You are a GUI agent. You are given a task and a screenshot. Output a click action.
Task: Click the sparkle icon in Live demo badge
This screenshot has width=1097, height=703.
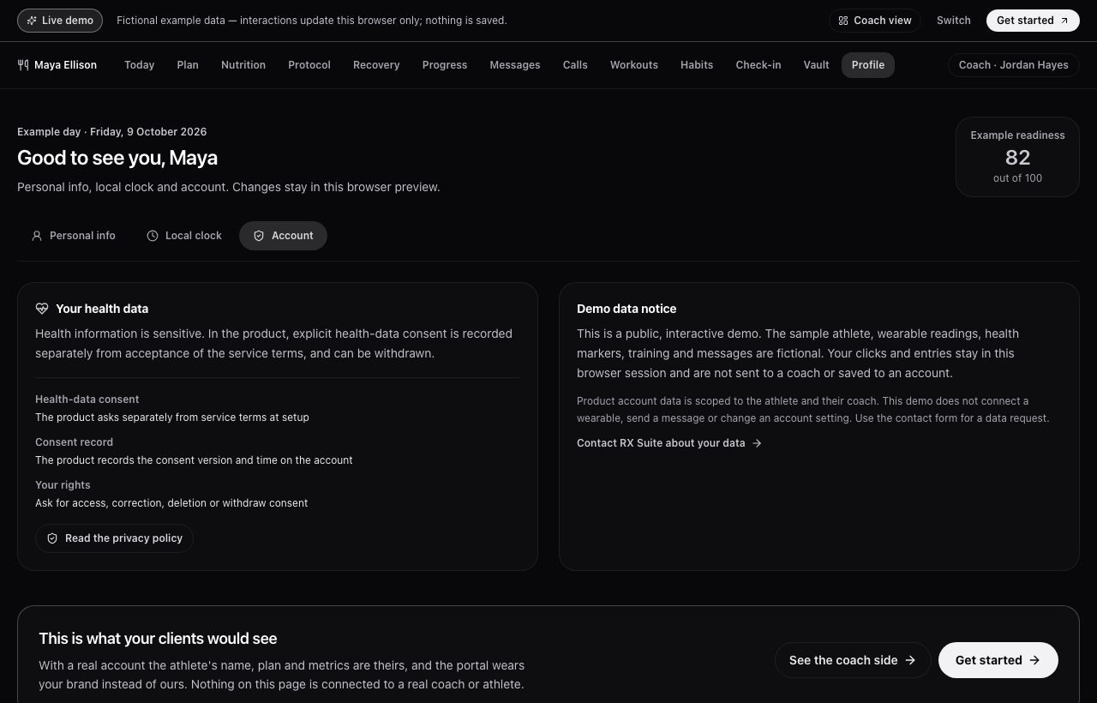click(32, 21)
